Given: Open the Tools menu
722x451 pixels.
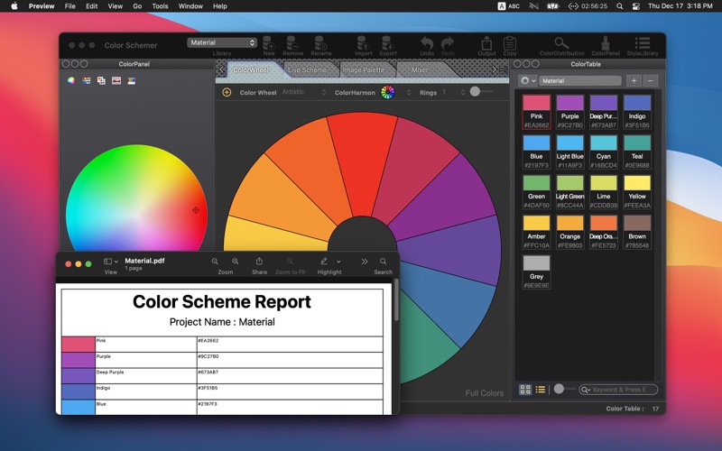Looking at the screenshot, I should (x=160, y=6).
